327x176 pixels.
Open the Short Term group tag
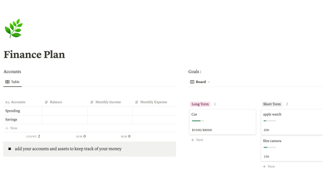[272, 104]
